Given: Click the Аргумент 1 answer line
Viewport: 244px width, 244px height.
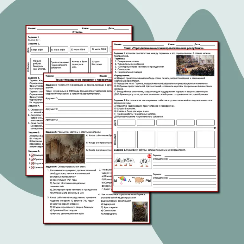Looking at the screenshot, I should tap(85, 98).
